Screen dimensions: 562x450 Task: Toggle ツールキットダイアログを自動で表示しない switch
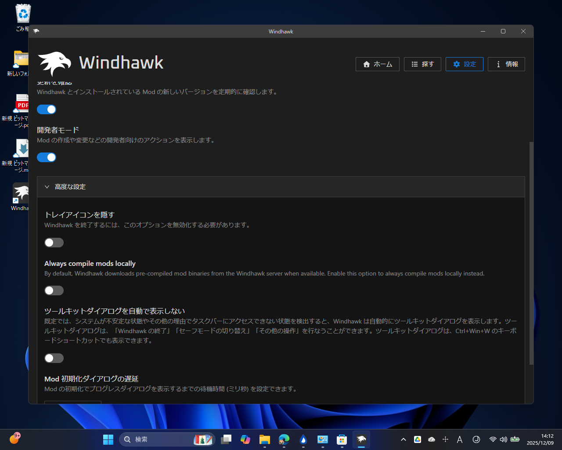(x=54, y=358)
